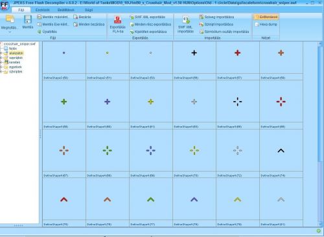This screenshot has height=237, width=324.
Task: Select the brown split crosshair thumbnail
Action: click(64, 150)
